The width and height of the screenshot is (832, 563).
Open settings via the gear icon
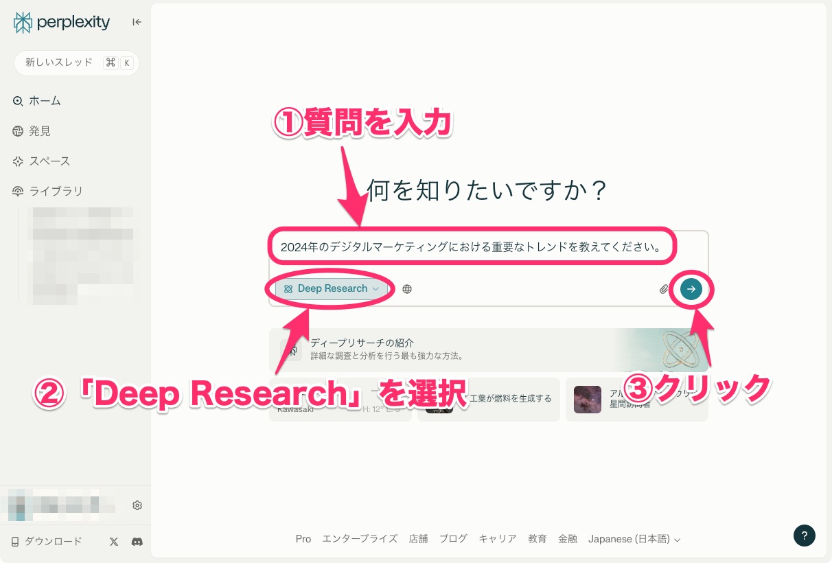(137, 505)
